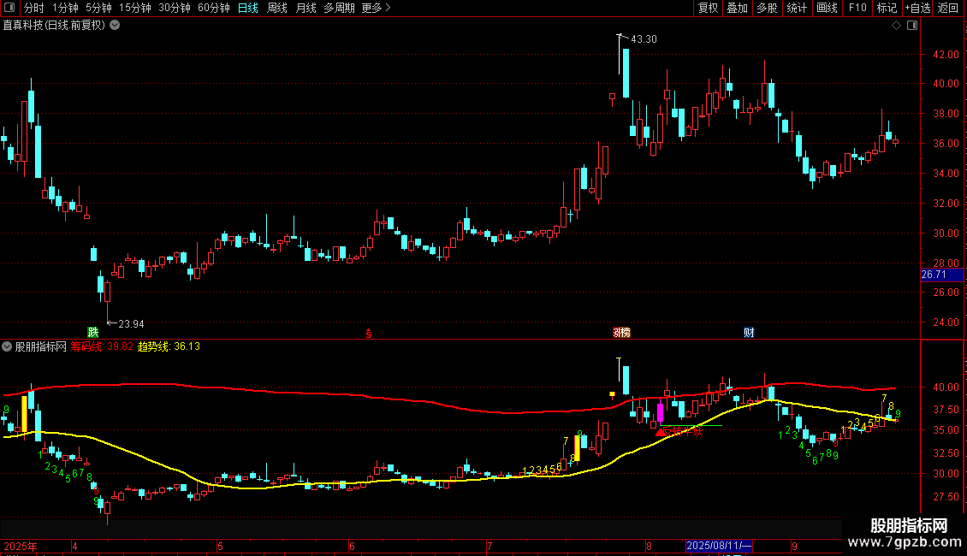Open the 统计 statistics tool
Viewport: 967px width, 556px height.
[x=797, y=8]
